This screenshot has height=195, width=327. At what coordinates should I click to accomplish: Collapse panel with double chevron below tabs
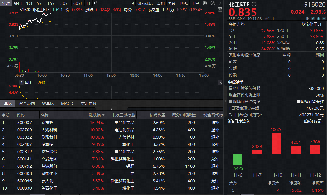(111, 109)
